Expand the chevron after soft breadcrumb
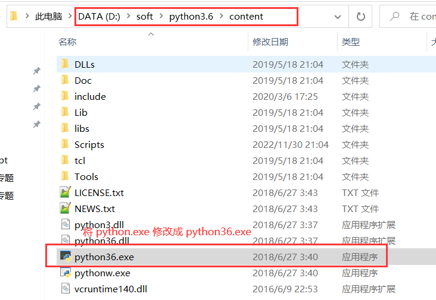The height and width of the screenshot is (300, 436). 161,16
